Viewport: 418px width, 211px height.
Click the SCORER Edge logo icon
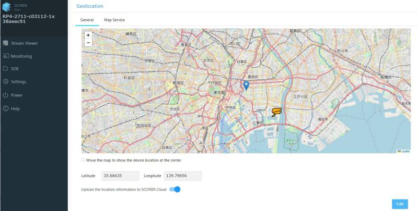tap(6, 7)
